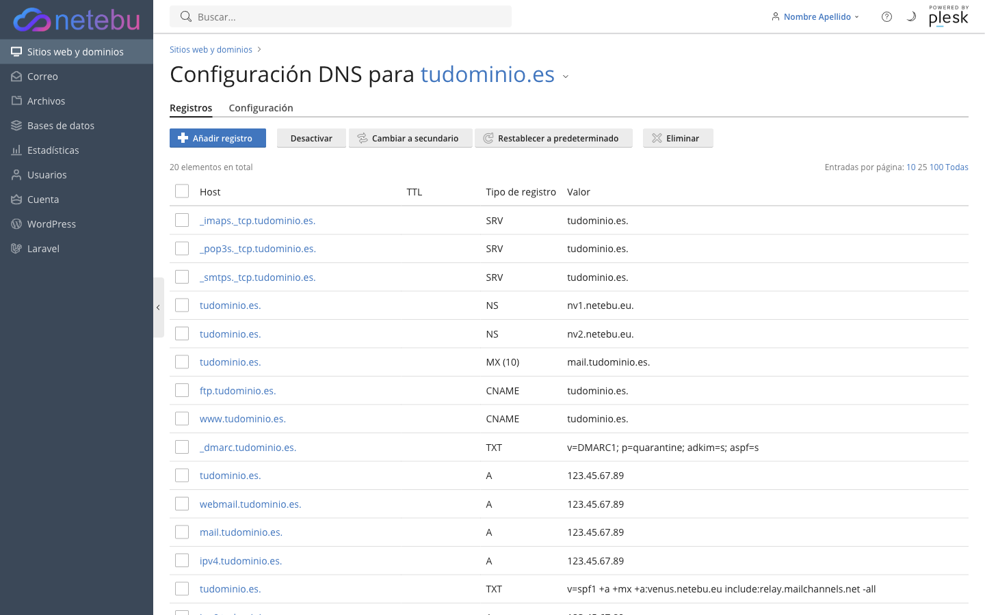This screenshot has width=985, height=615.
Task: Toggle the select-all header checkbox
Action: tap(182, 191)
